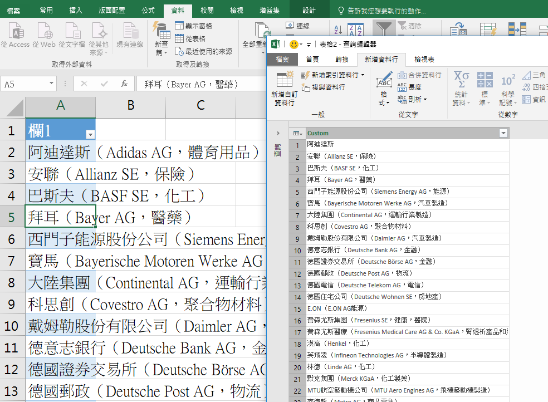Expand the queries pane chevron
548x402 pixels.
pos(278,133)
